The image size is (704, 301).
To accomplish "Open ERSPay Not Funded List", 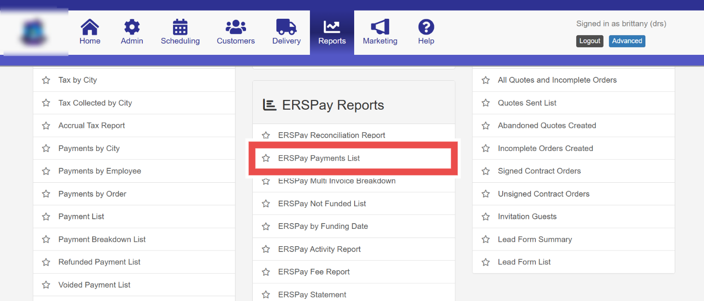I will 322,203.
